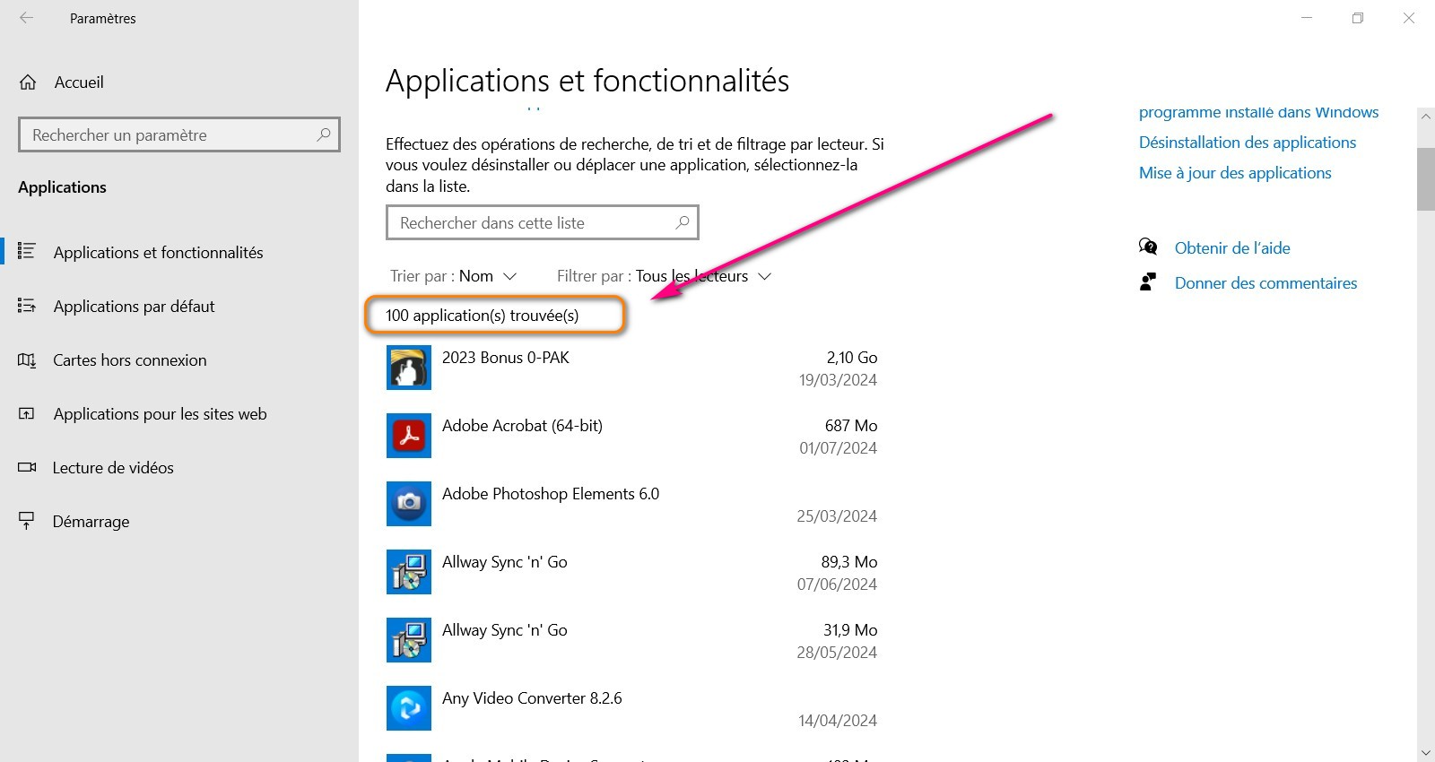Image resolution: width=1435 pixels, height=762 pixels.
Task: Open the Filtrer par Tous les lecteurs dropdown
Action: click(x=664, y=276)
